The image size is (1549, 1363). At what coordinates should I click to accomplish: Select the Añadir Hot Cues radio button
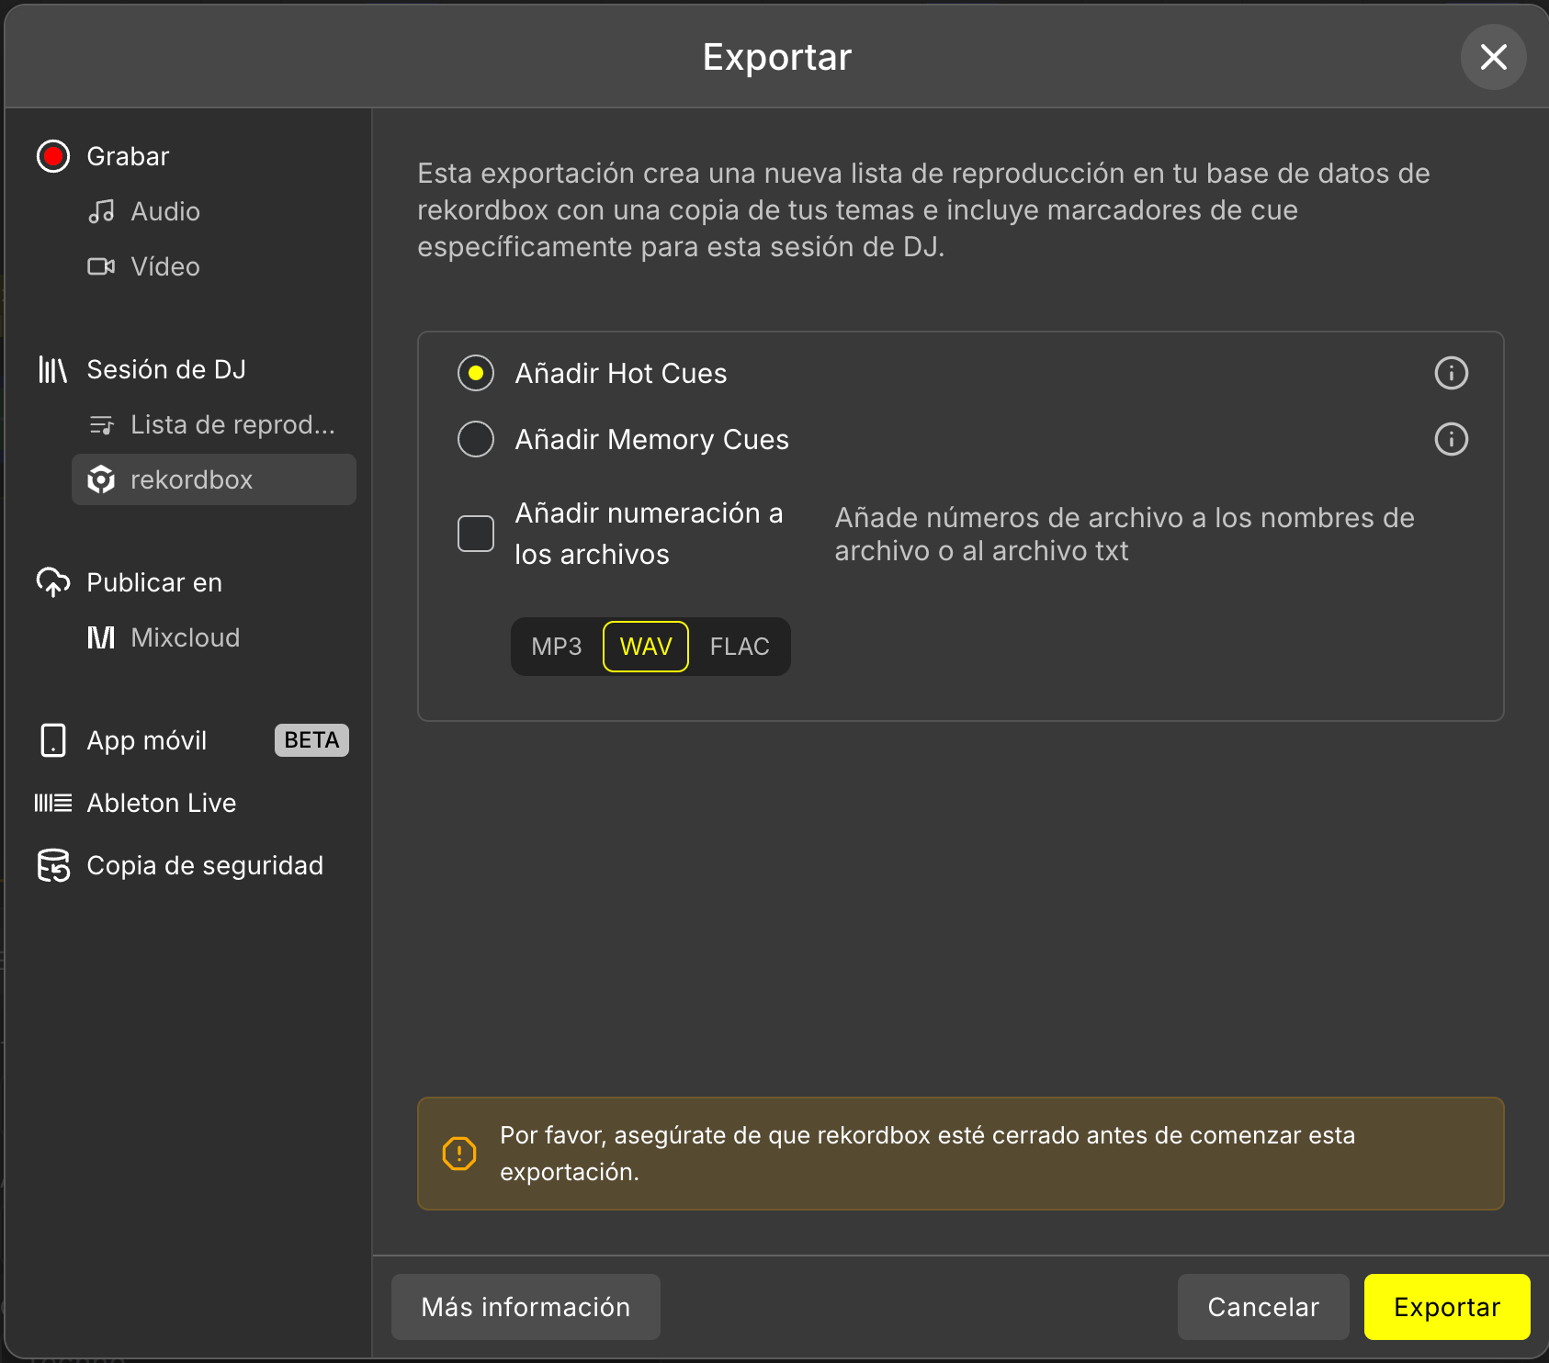476,373
